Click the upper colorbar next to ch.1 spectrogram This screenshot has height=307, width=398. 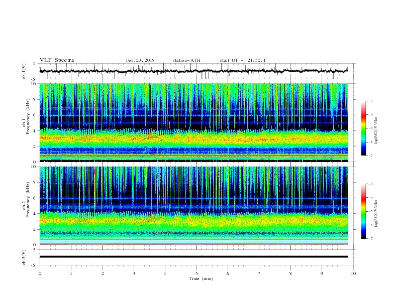(363, 128)
